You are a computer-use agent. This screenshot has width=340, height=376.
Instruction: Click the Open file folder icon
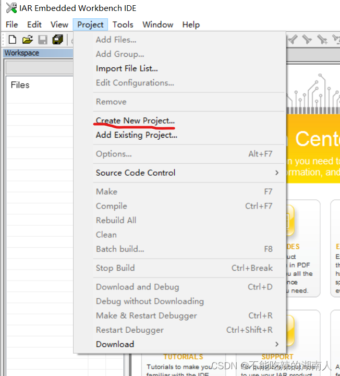coord(28,39)
